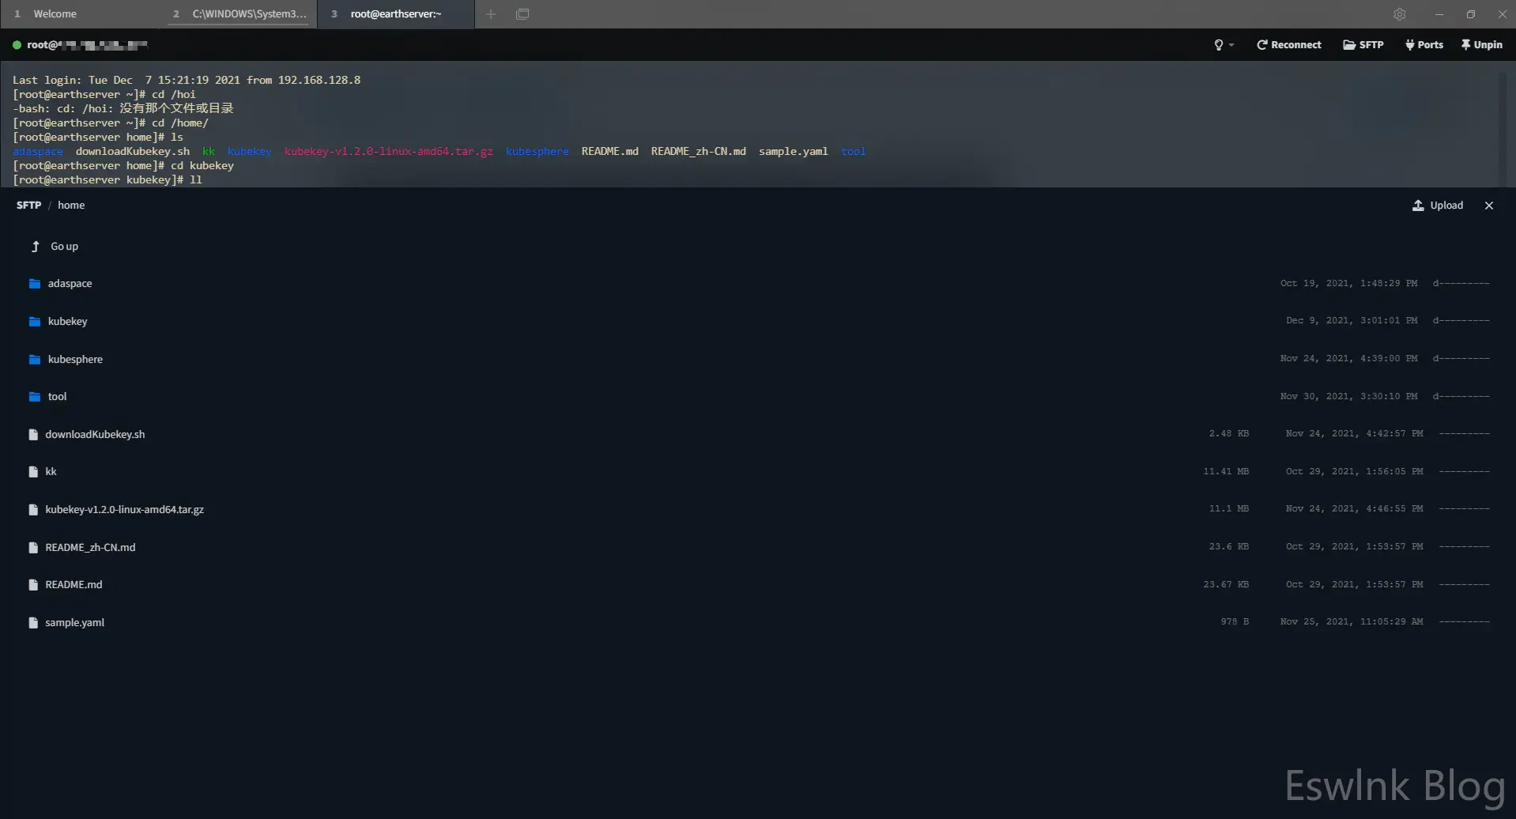
Task: Open the kubekey folder
Action: [67, 322]
